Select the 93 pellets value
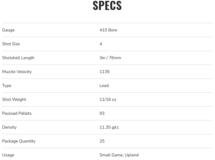 pyautogui.click(x=102, y=114)
